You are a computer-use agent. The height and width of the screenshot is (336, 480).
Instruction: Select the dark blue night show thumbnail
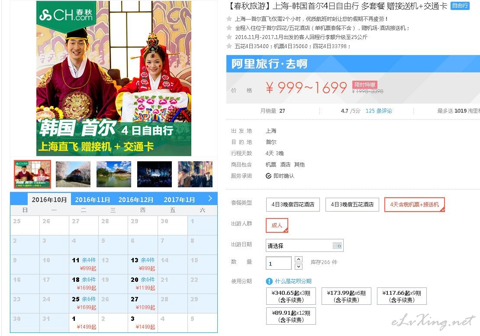pos(154,174)
